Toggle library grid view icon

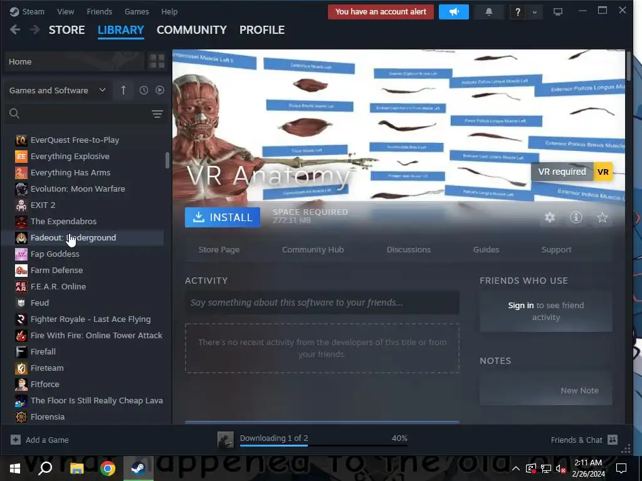coord(156,61)
